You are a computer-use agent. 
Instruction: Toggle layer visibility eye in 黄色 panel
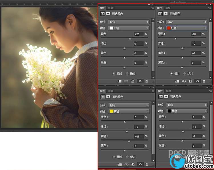(x=140, y=164)
